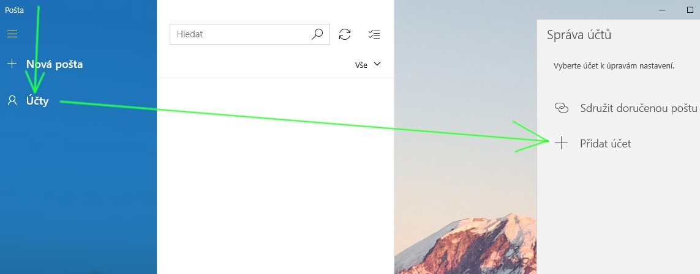Screen dimensions: 700x274
Task: Enable selection mode with the checklist icon
Action: click(374, 34)
